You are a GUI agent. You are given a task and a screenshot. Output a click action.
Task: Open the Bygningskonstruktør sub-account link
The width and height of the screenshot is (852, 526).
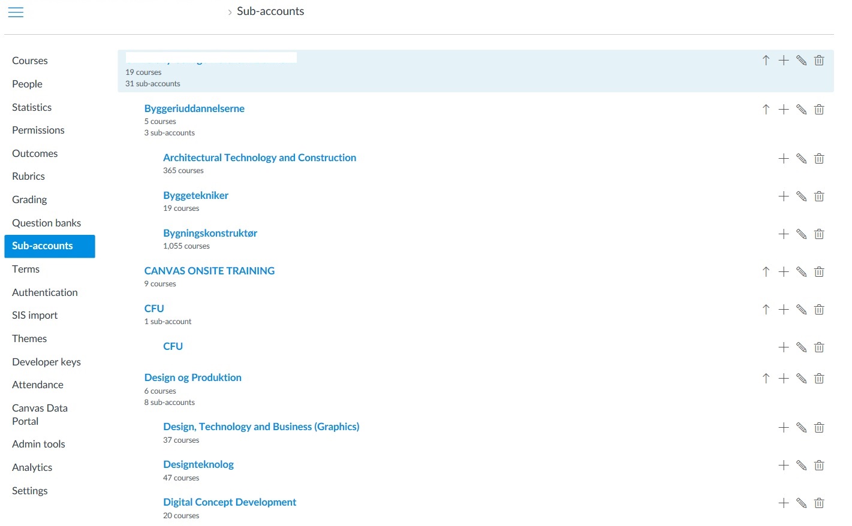coord(210,233)
